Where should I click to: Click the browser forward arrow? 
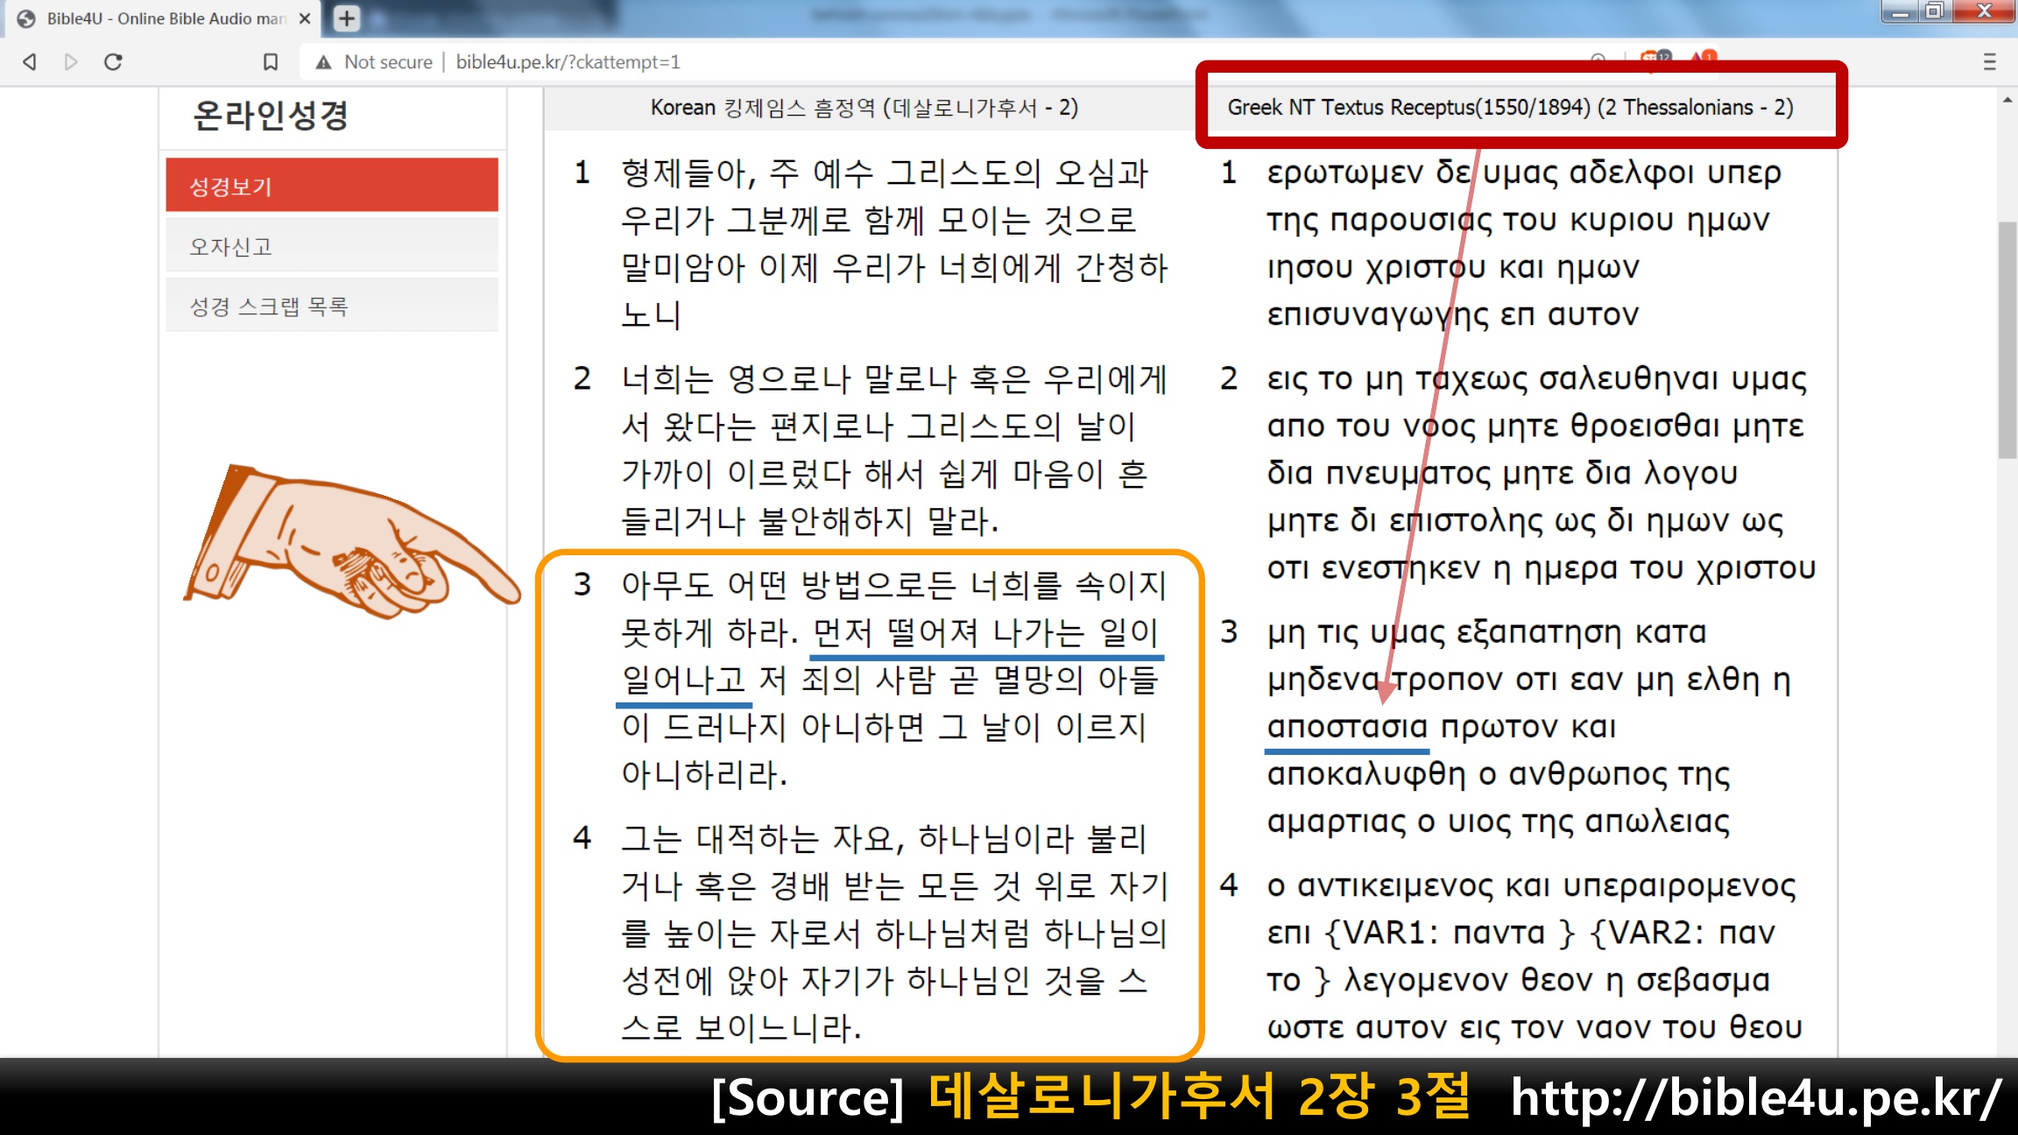[71, 62]
